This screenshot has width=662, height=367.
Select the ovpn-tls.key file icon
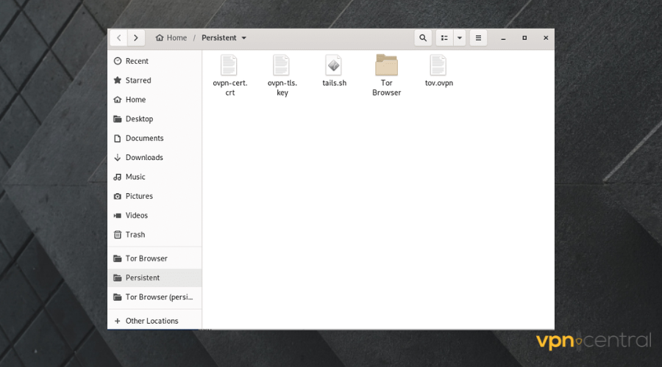(282, 65)
